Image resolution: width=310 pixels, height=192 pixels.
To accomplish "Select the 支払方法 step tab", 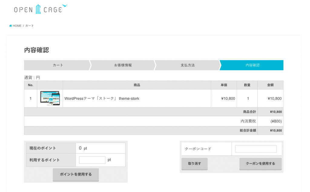I will click(188, 65).
